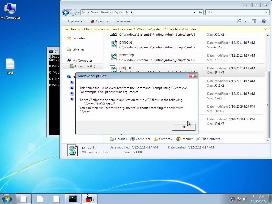Click the scrollbar up arrow
This screenshot has height=204, width=272.
[x=268, y=35]
